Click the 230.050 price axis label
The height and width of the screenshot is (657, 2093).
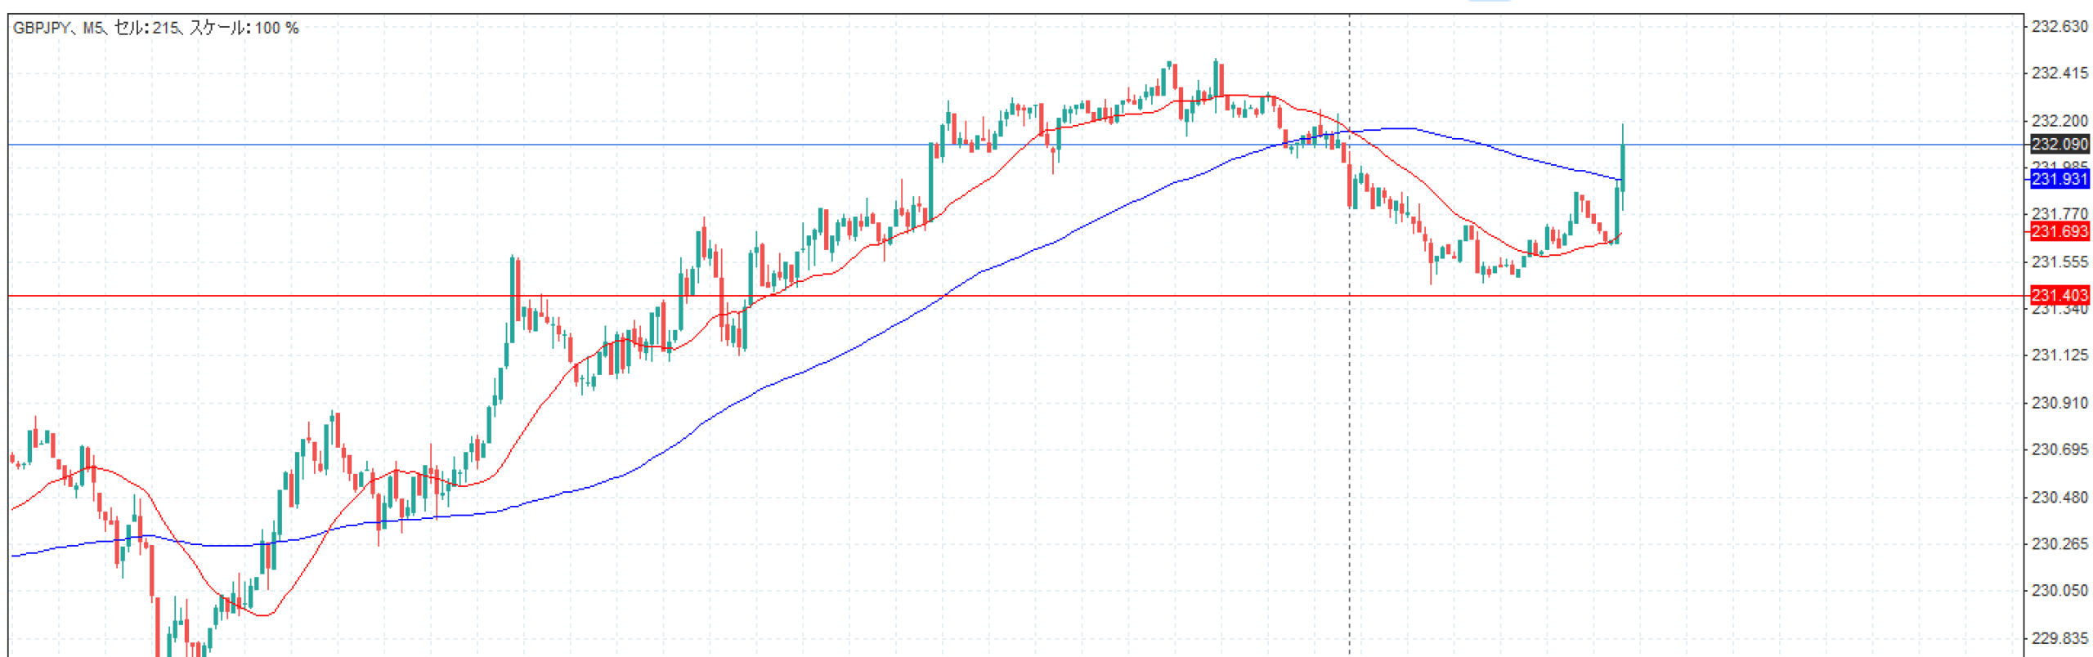point(2059,589)
